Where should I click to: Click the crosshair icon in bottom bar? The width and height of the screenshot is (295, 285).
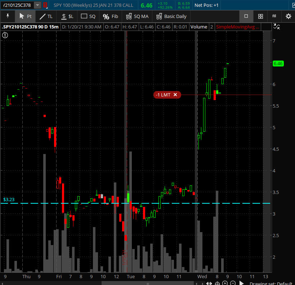[x=217, y=283]
